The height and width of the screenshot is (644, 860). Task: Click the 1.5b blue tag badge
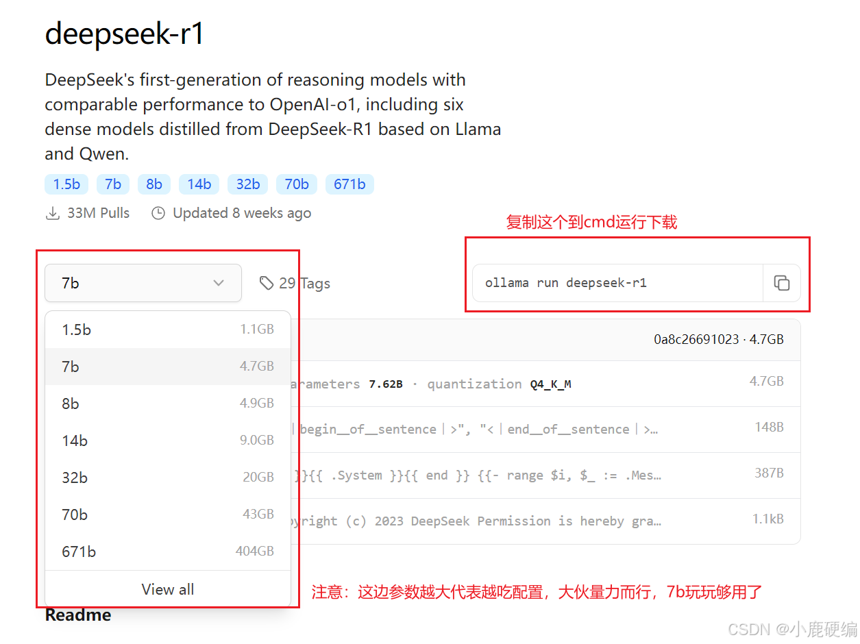[x=66, y=184]
